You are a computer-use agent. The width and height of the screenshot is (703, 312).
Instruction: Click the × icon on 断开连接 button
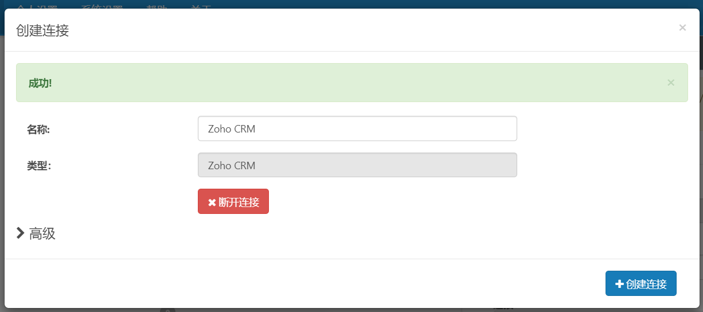click(x=212, y=202)
